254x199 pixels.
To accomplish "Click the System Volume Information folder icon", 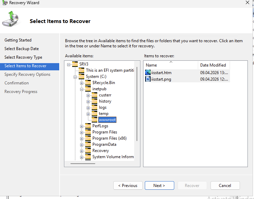I will [88, 157].
